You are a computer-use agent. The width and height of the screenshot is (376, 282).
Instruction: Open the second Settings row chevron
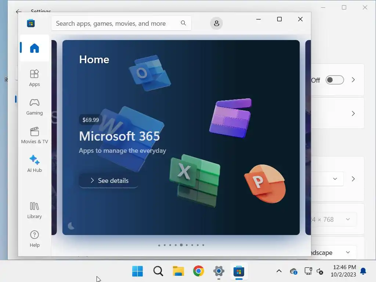click(353, 113)
